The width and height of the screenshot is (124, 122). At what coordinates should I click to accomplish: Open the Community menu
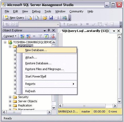point(76,11)
